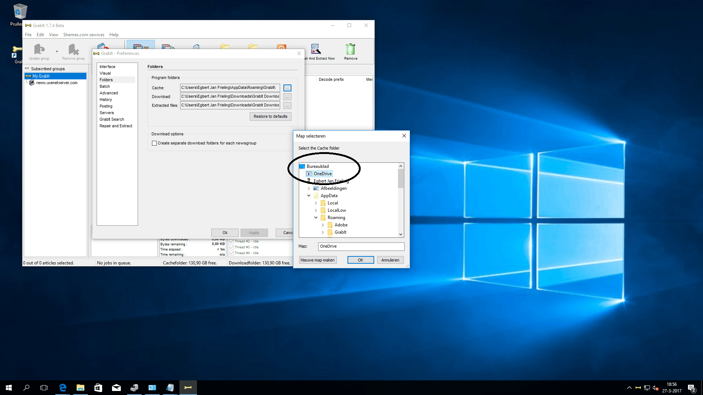This screenshot has height=395, width=703.
Task: Click the Nieuwe map maken button
Action: pyautogui.click(x=317, y=260)
